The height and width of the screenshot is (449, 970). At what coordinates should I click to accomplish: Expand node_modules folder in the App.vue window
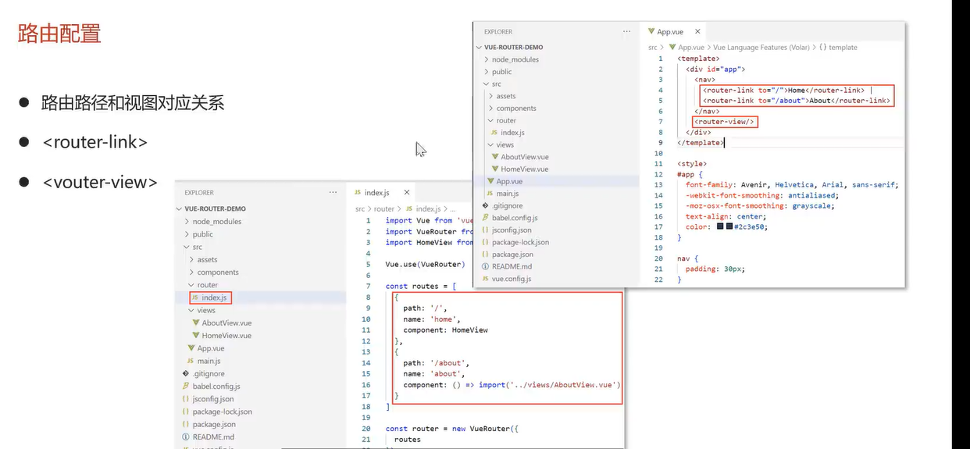[x=515, y=59]
